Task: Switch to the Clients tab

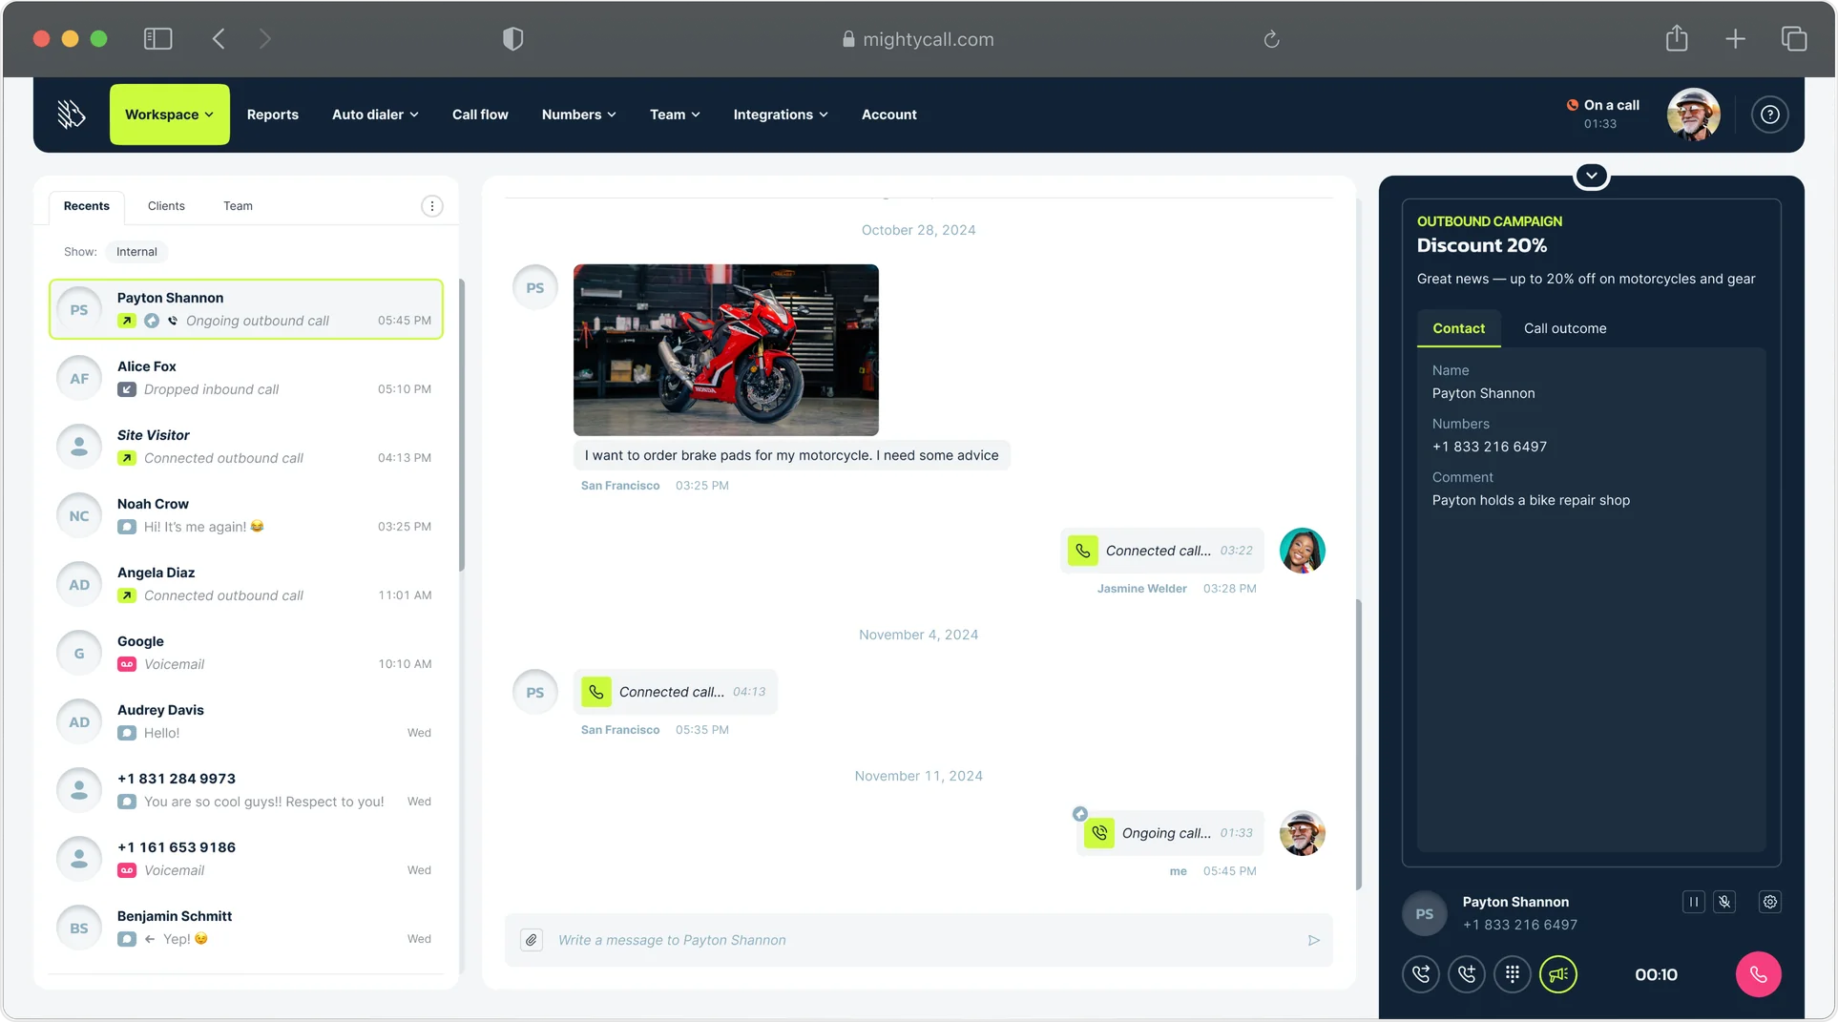Action: coord(166,206)
